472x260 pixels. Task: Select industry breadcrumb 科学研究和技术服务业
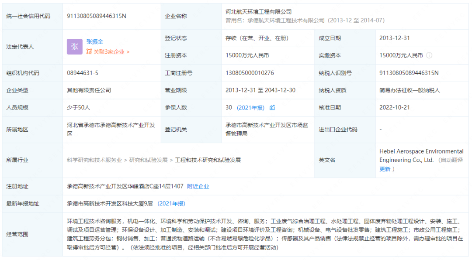94,160
